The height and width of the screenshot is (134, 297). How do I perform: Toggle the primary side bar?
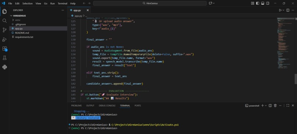point(258,3)
